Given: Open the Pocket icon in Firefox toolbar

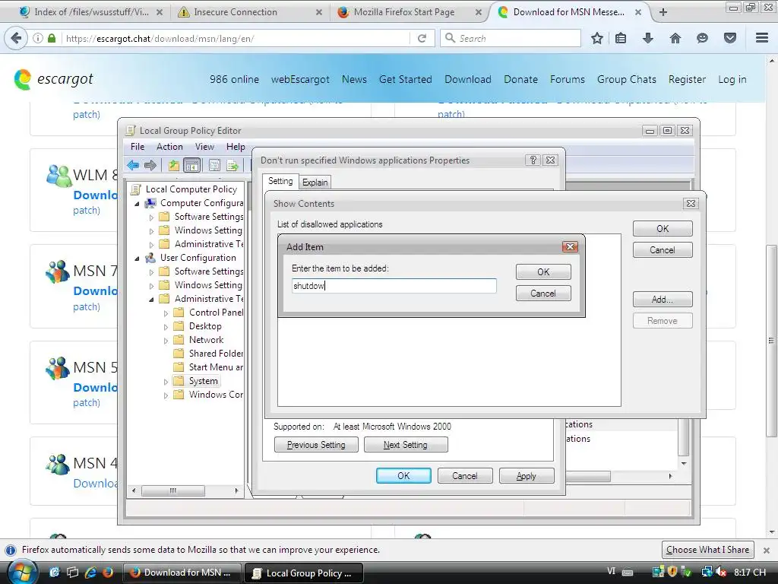Looking at the screenshot, I should click(730, 38).
